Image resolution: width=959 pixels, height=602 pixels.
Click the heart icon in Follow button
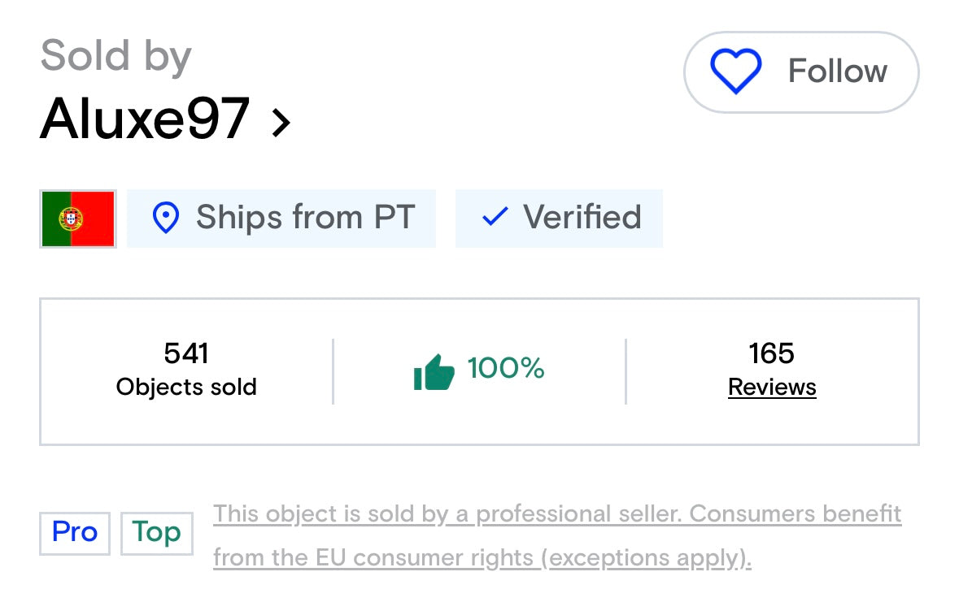tap(735, 71)
